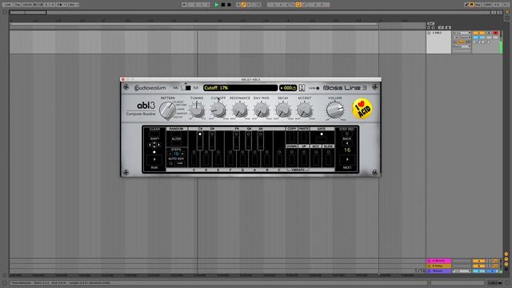The width and height of the screenshot is (512, 288).
Task: Increase steps with the plus arrow
Action: [x=182, y=154]
